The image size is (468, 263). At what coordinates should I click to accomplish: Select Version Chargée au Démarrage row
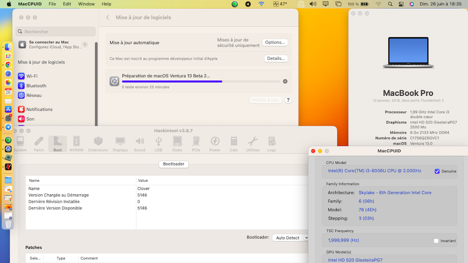pyautogui.click(x=167, y=195)
